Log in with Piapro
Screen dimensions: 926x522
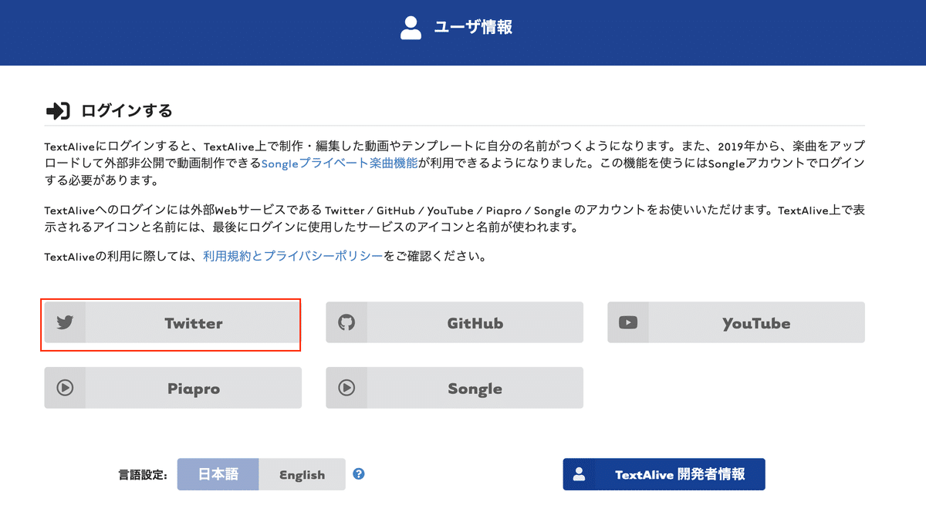(x=171, y=388)
